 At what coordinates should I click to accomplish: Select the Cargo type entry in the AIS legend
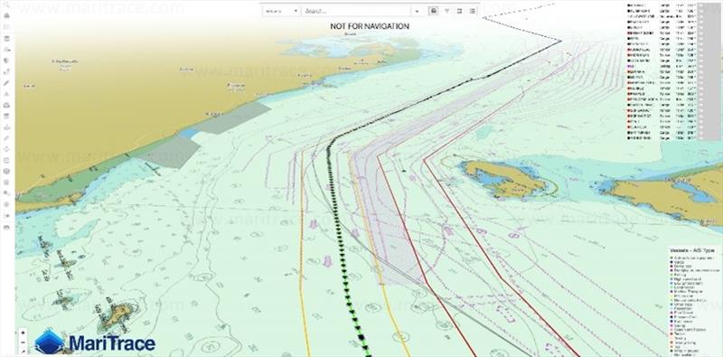click(x=679, y=261)
